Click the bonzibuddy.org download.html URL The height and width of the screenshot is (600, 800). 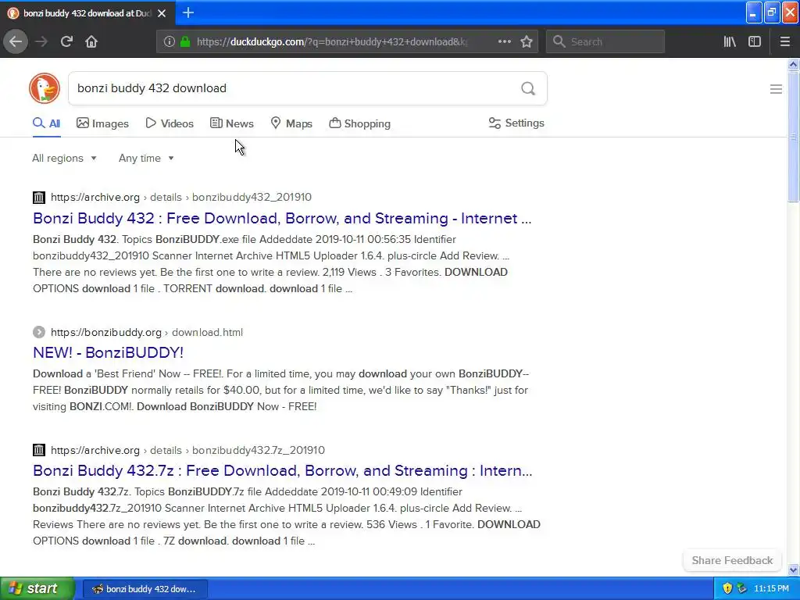tap(147, 332)
